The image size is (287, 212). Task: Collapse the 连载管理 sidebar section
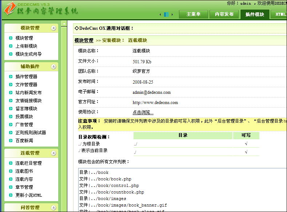pos(54,153)
